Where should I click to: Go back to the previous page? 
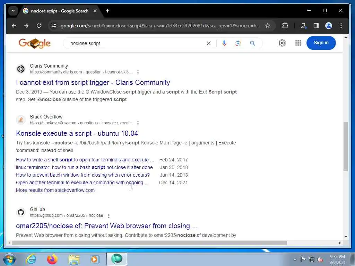[x=14, y=26]
